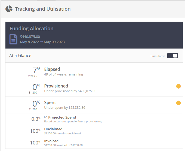Click 'Under-provisioned by $439,675.00' text

pos(70,91)
